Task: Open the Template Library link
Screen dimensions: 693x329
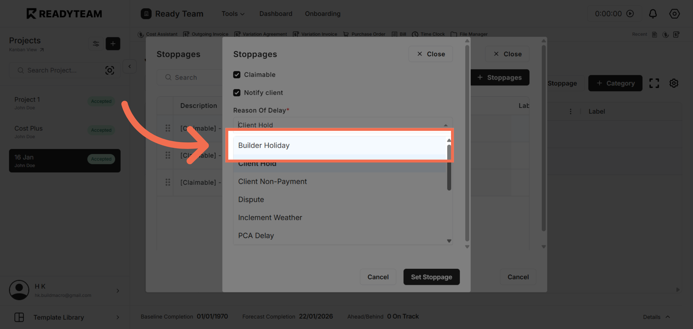Action: pyautogui.click(x=59, y=317)
